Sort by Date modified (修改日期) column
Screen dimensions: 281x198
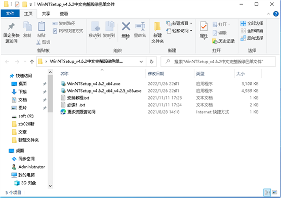[x=156, y=74]
